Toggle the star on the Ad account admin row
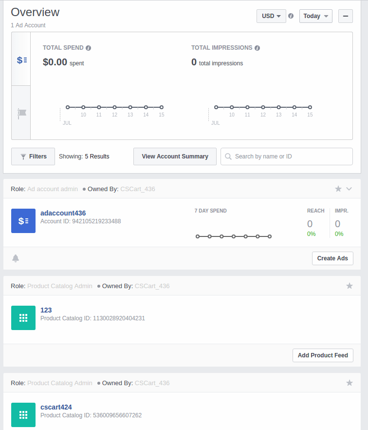The height and width of the screenshot is (430, 368). pyautogui.click(x=338, y=189)
